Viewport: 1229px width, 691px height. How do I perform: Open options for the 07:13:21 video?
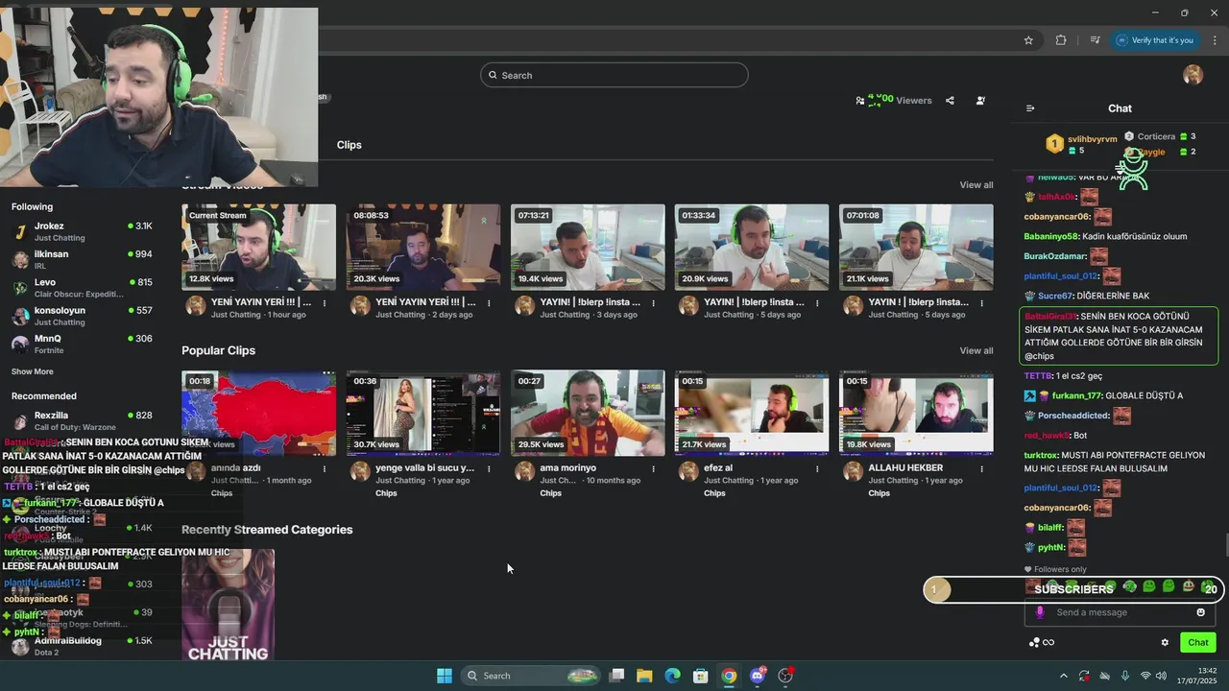click(653, 303)
